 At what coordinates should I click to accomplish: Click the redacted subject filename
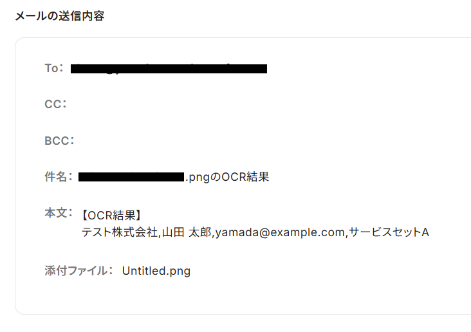click(131, 177)
